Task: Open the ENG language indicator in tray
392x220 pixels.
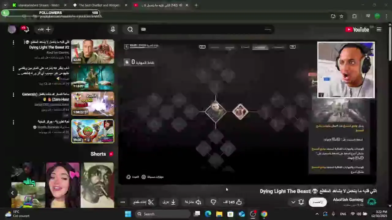Action: pyautogui.click(x=343, y=214)
